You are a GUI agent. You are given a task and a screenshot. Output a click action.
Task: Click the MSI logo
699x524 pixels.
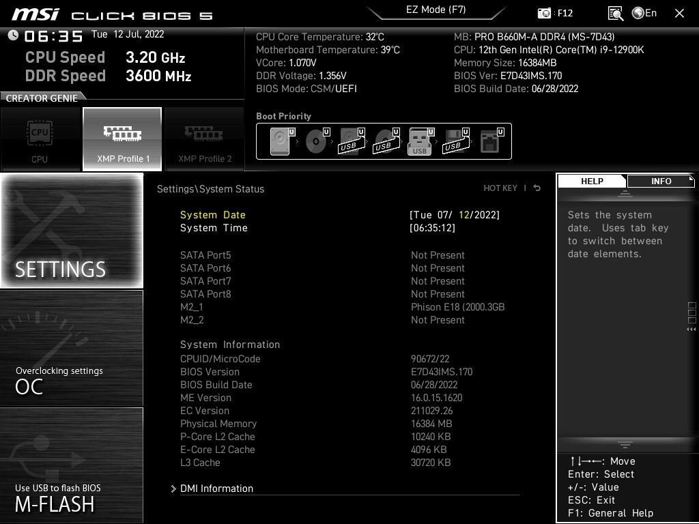pos(35,14)
